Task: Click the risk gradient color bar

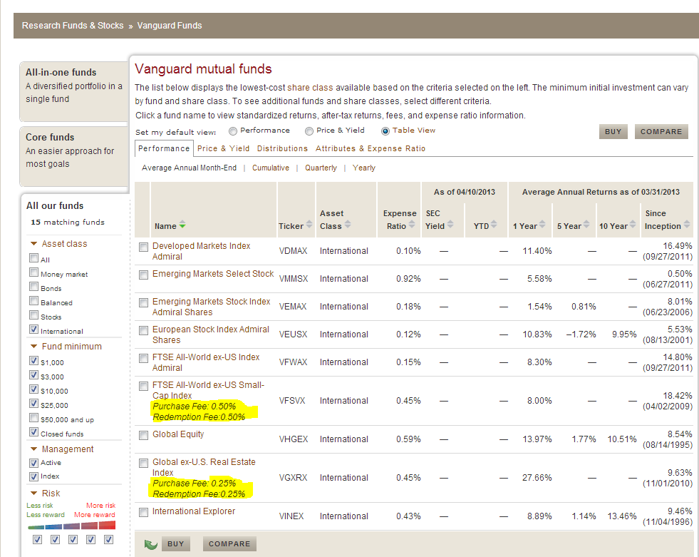Action: 72,526
